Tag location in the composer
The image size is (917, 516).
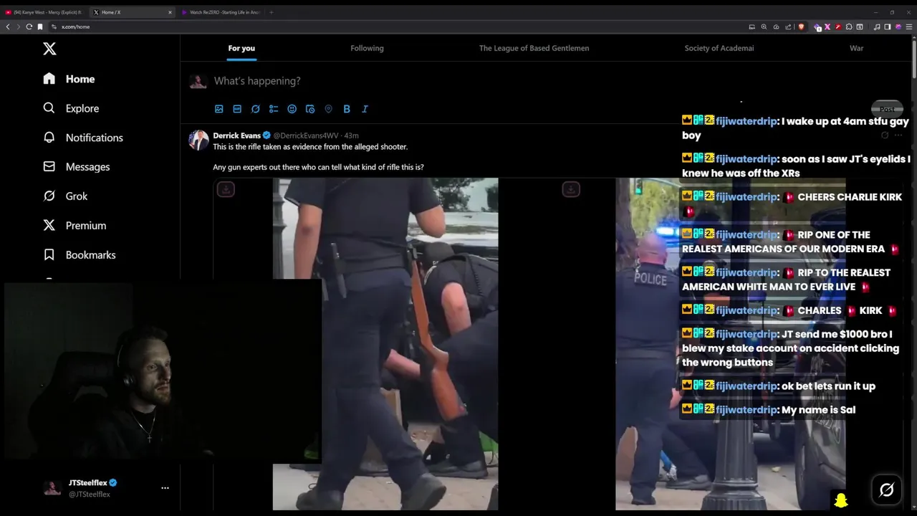click(328, 109)
